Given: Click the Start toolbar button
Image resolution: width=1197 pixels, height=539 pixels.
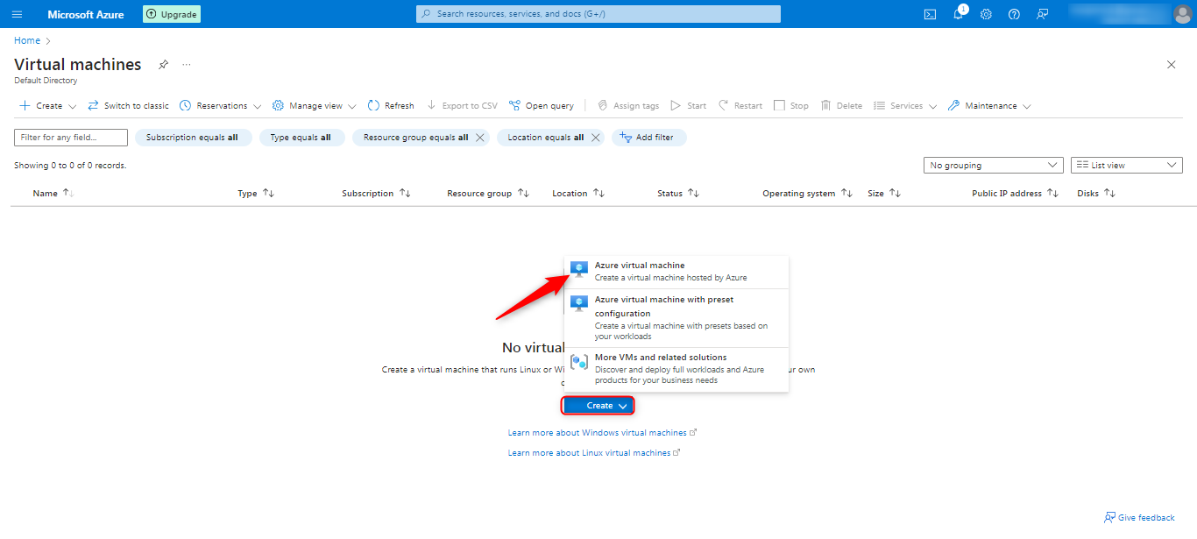Looking at the screenshot, I should tap(689, 105).
